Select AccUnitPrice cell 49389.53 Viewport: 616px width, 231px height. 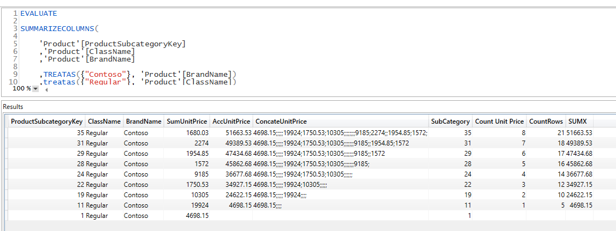point(231,143)
